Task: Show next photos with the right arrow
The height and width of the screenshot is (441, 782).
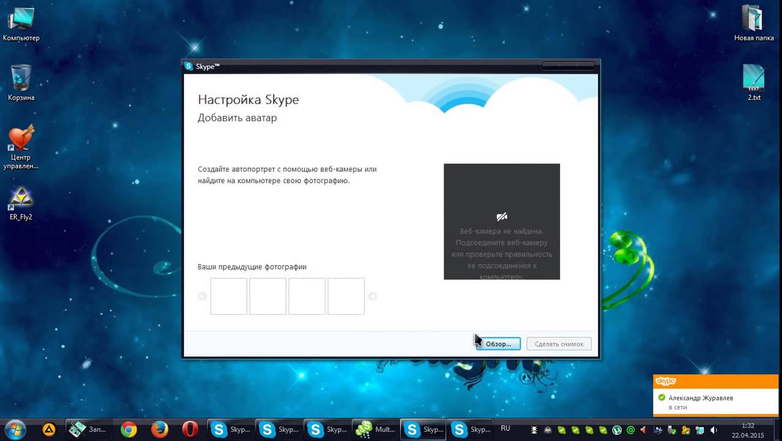Action: (372, 296)
